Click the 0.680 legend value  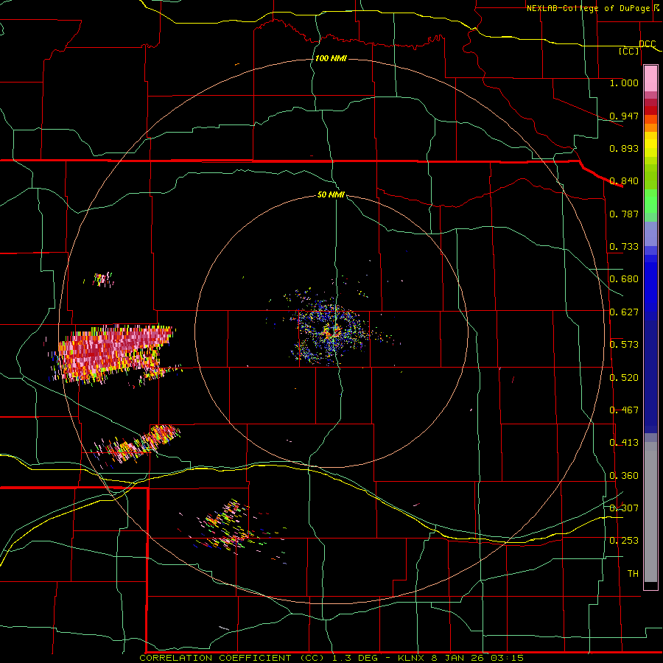click(x=624, y=279)
